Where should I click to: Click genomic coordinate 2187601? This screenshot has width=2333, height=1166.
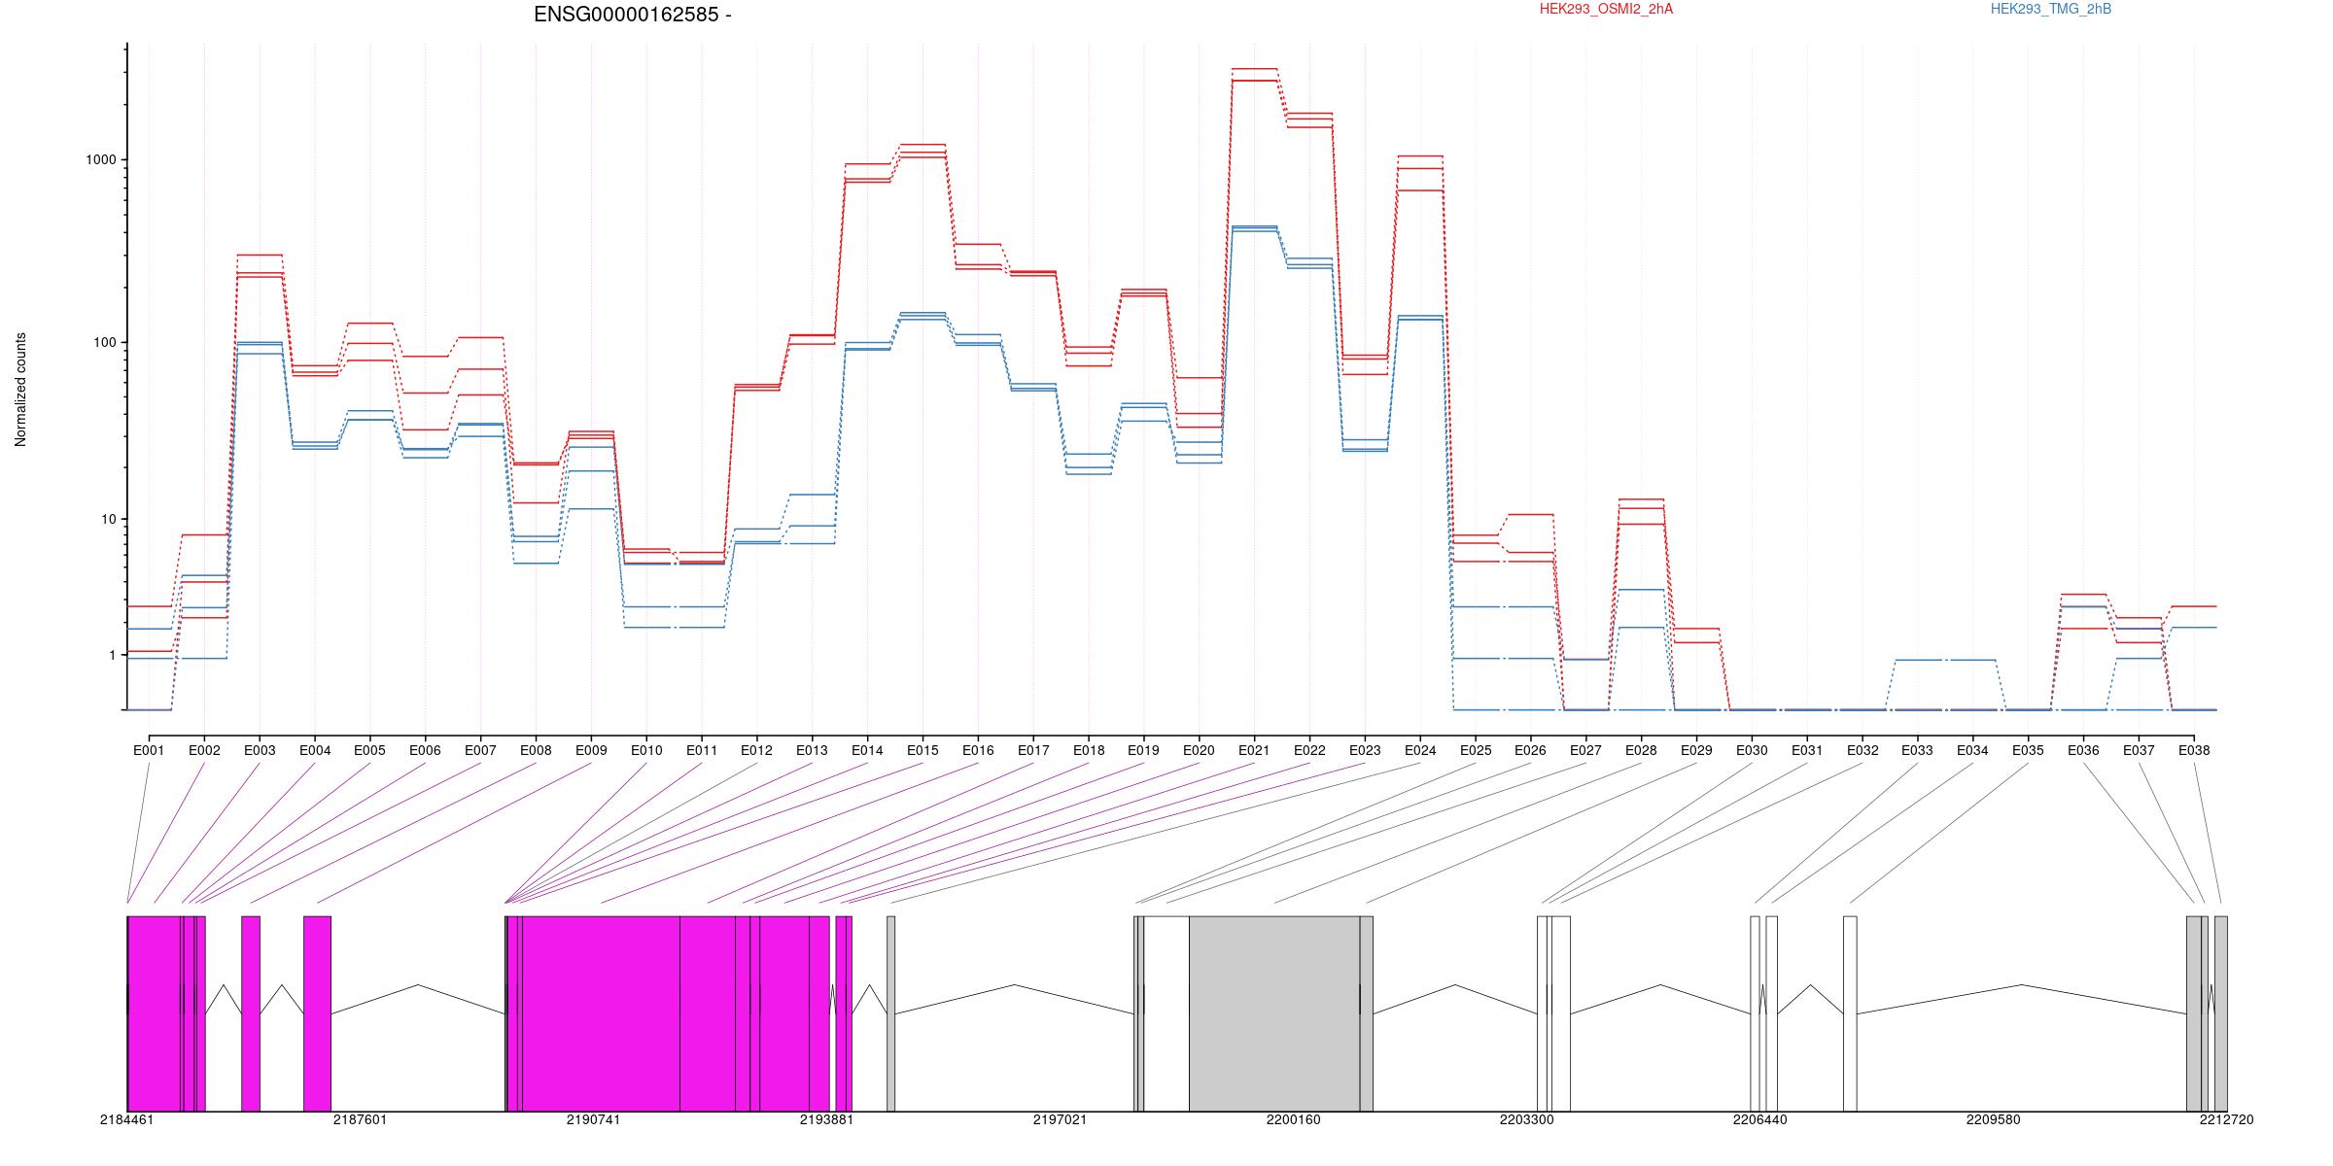click(360, 1119)
